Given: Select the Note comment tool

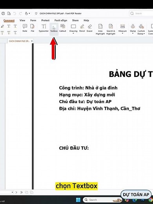Looking at the screenshot, I should point(25,28).
